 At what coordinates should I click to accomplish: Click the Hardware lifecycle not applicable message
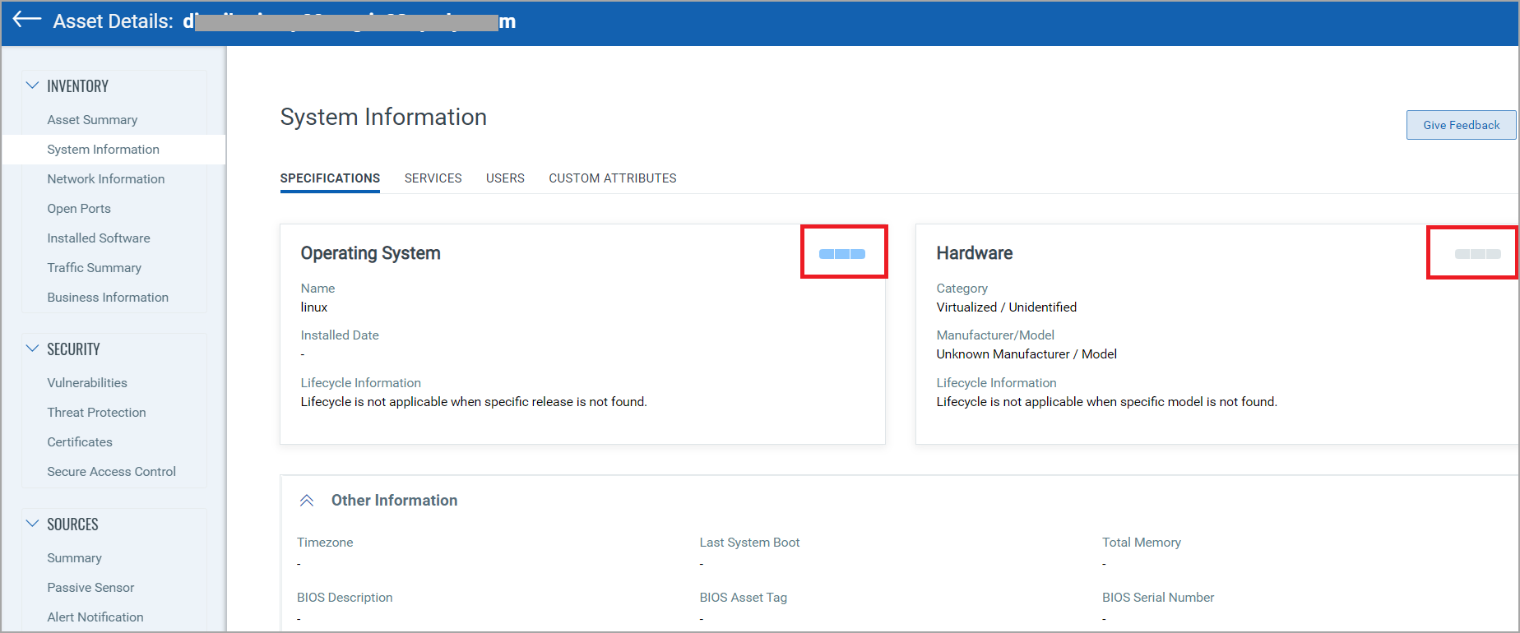click(1107, 402)
